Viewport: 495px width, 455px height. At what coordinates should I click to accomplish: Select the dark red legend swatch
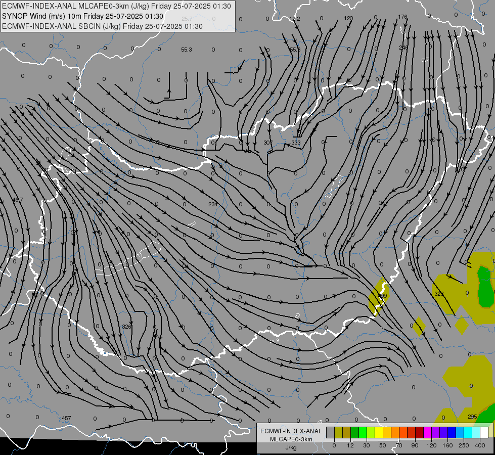[420, 432]
